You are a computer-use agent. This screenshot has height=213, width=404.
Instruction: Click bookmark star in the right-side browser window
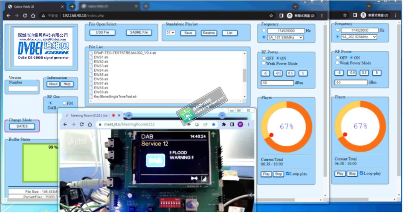(x=345, y=15)
